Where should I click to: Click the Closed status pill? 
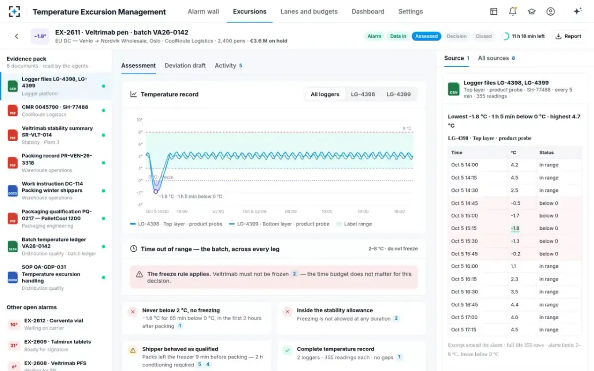484,36
